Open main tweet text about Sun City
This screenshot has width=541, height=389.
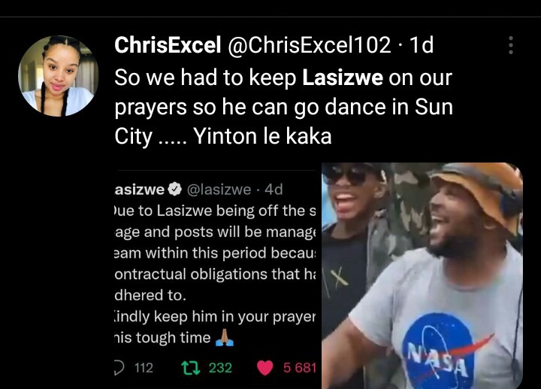tap(283, 107)
